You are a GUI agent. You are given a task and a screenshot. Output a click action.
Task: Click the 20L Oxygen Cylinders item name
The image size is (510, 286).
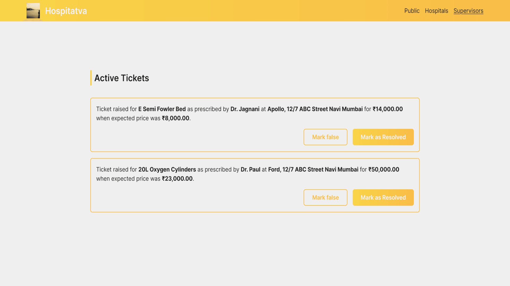pyautogui.click(x=167, y=169)
